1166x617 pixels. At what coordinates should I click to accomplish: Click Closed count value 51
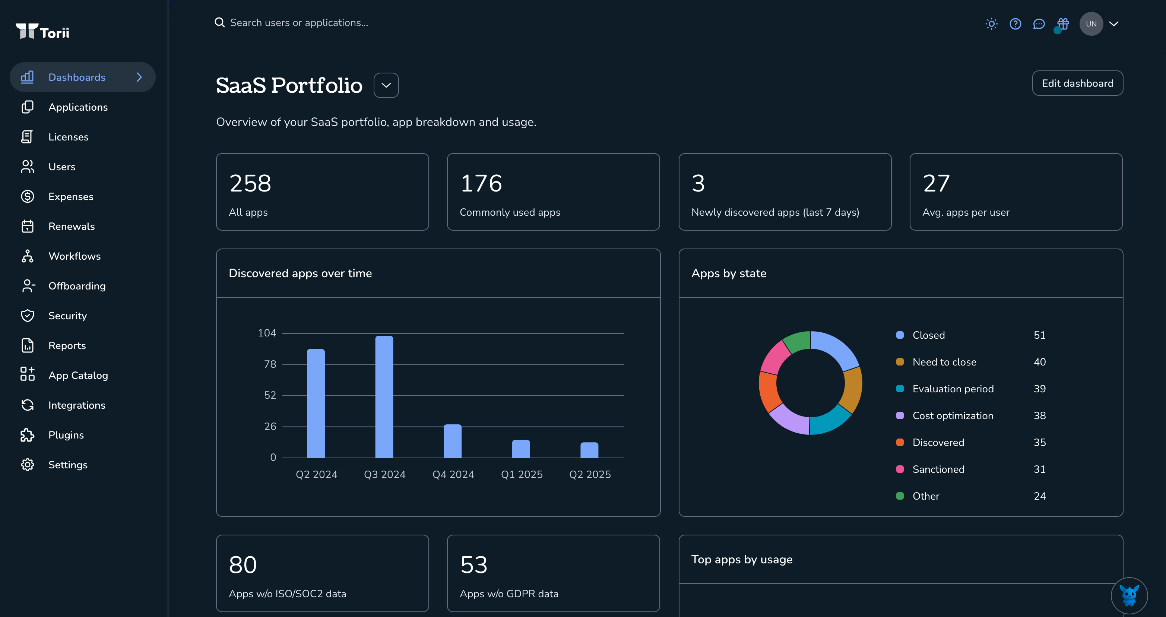click(1040, 335)
